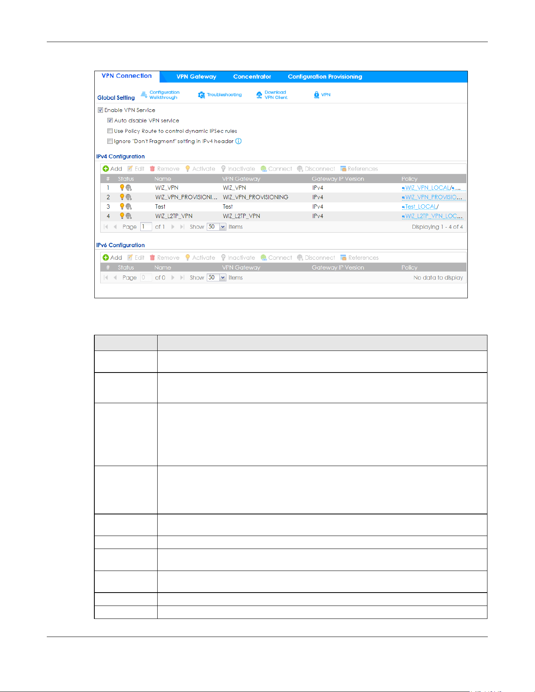
Task: Click the IPv4 Policy column header
Action: [x=409, y=179]
